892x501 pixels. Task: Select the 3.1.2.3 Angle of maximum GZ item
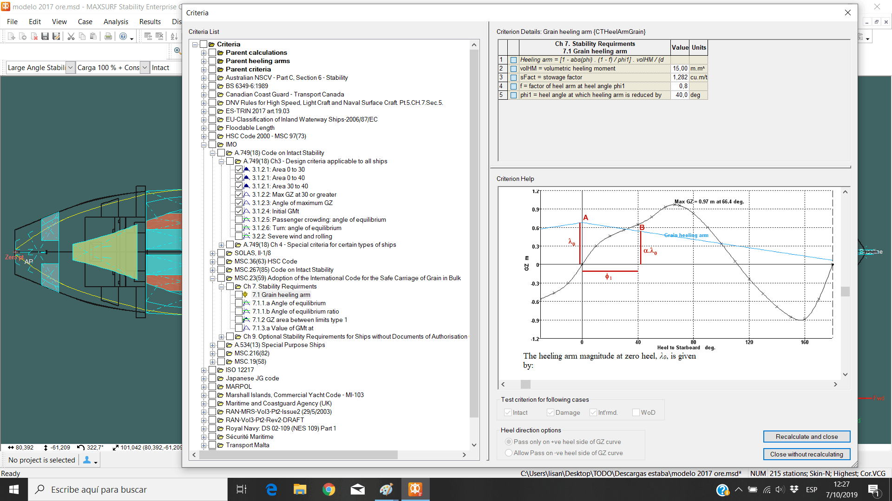tap(292, 203)
